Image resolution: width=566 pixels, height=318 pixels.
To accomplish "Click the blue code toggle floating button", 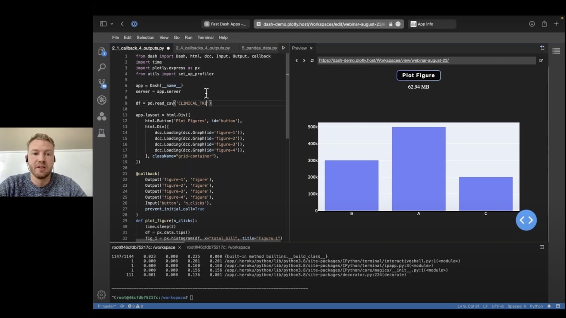I will 526,220.
